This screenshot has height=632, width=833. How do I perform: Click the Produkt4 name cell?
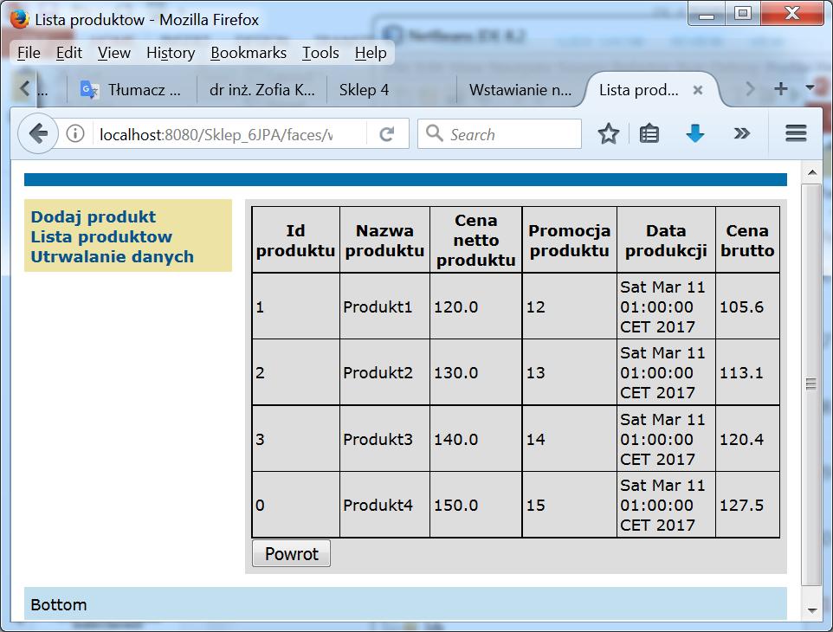pyautogui.click(x=384, y=505)
